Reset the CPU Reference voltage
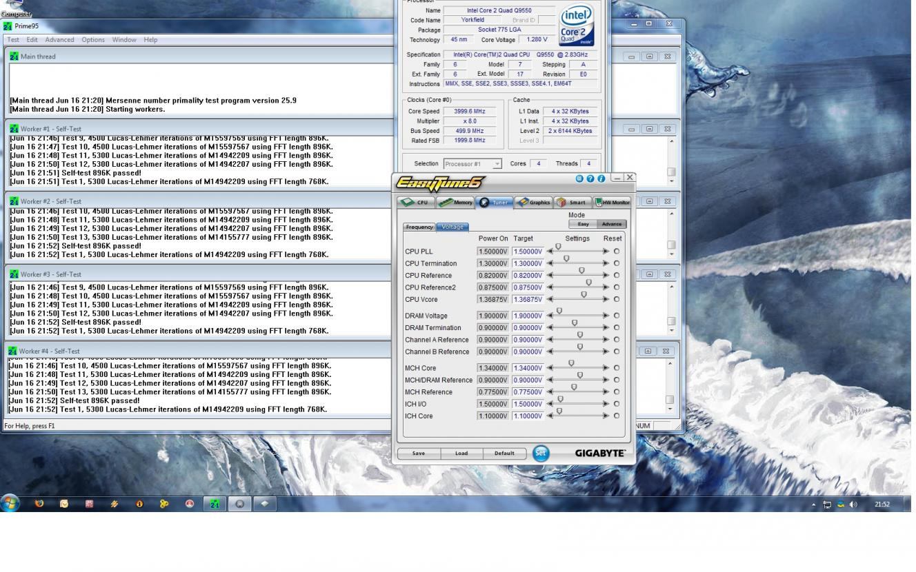The height and width of the screenshot is (572, 916). pos(617,275)
